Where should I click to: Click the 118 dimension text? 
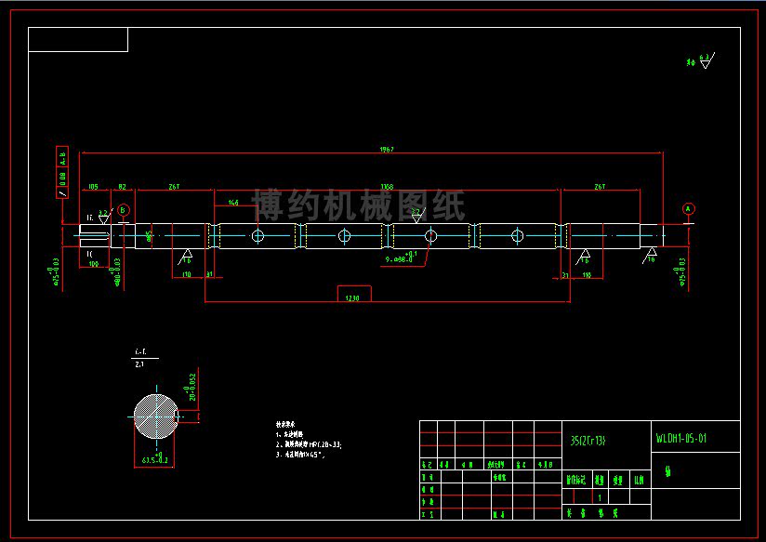pos(587,275)
